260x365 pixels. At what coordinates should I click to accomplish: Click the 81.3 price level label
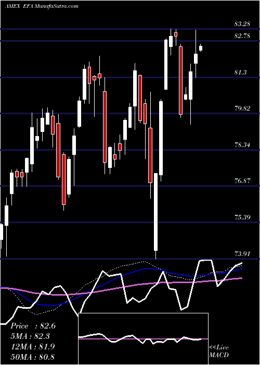pos(240,72)
